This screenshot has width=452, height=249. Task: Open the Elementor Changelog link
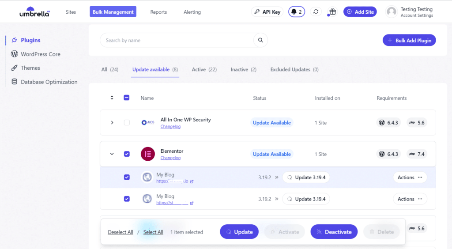click(x=171, y=158)
